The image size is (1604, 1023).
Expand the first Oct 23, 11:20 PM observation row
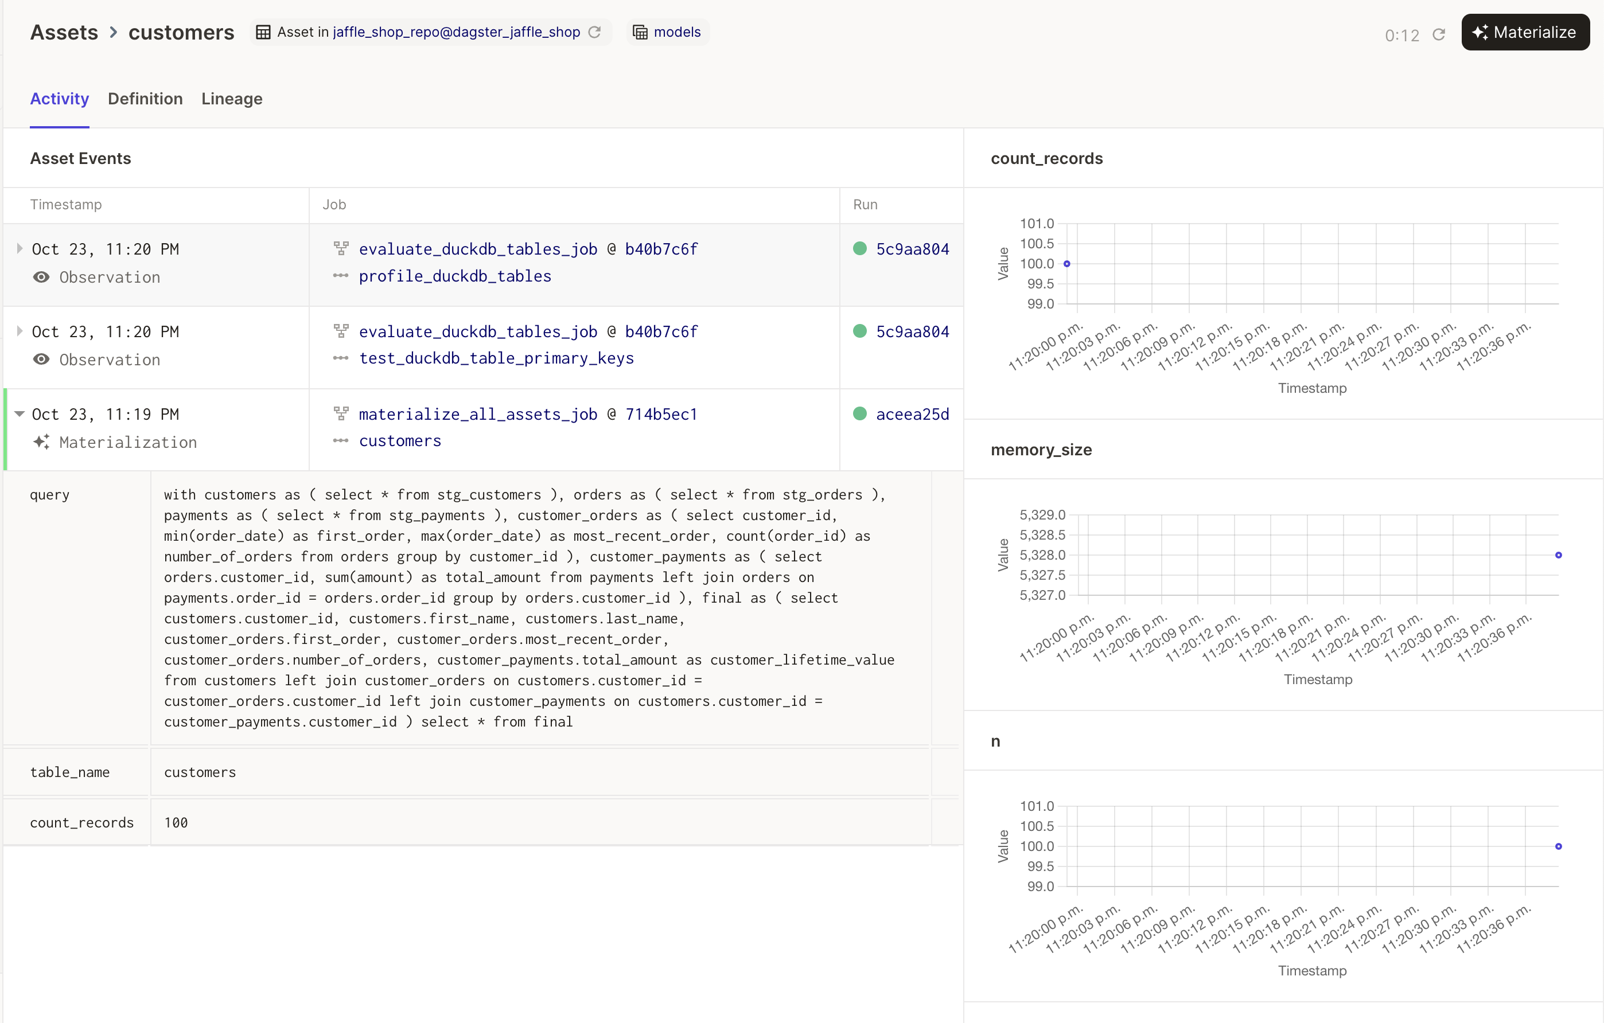tap(20, 248)
